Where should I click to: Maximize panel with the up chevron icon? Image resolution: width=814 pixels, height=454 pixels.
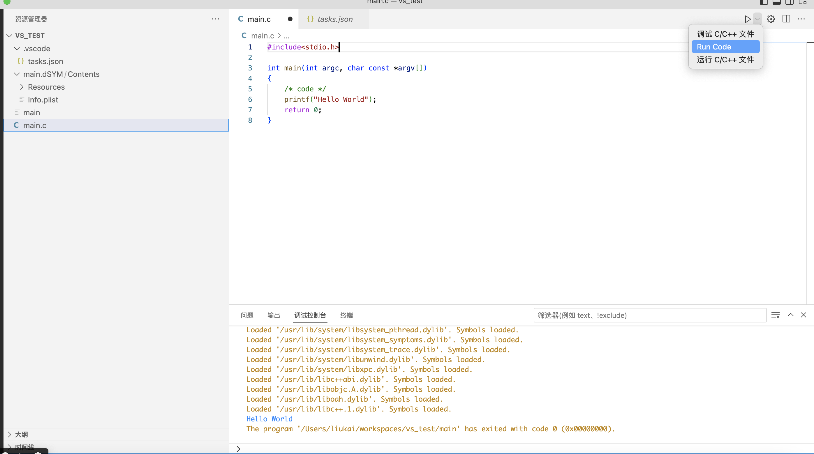791,315
